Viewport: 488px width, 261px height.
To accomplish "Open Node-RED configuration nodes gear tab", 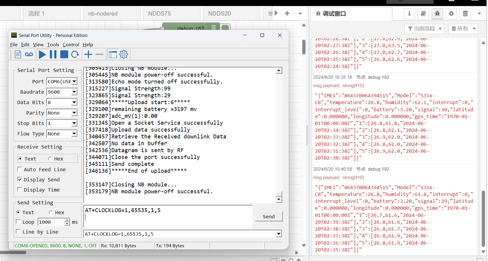I will pyautogui.click(x=451, y=13).
